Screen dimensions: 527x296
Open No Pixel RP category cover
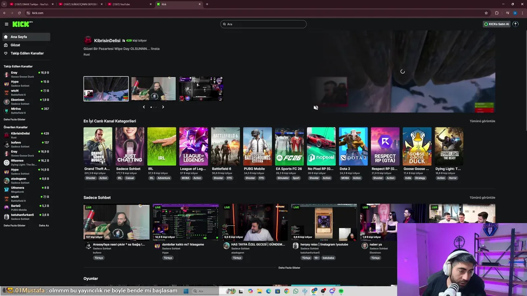tap(321, 146)
